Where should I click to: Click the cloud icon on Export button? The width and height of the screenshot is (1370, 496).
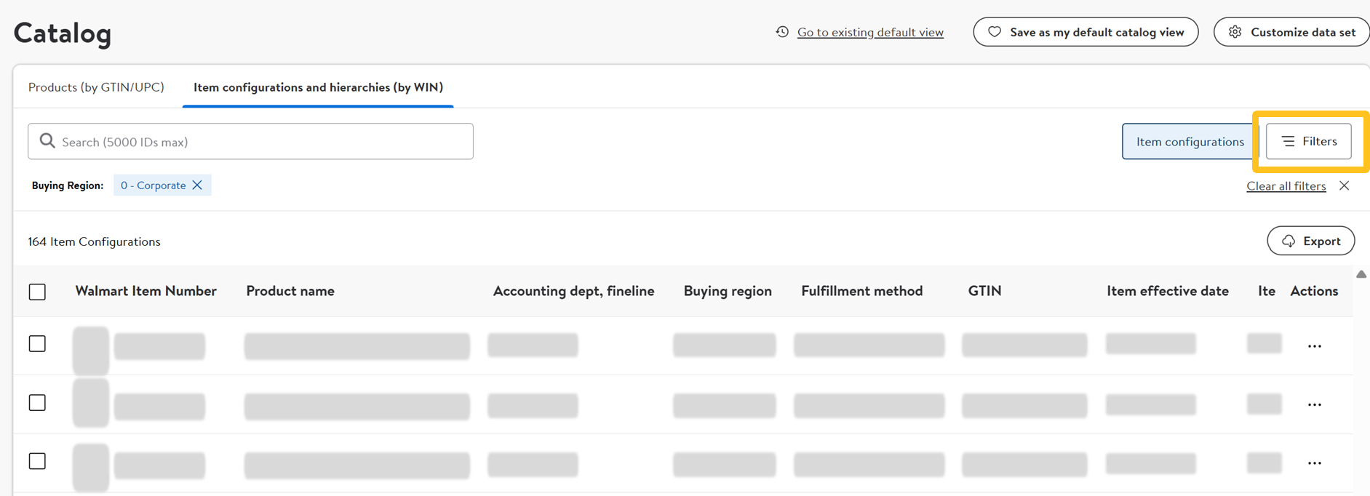click(1288, 241)
